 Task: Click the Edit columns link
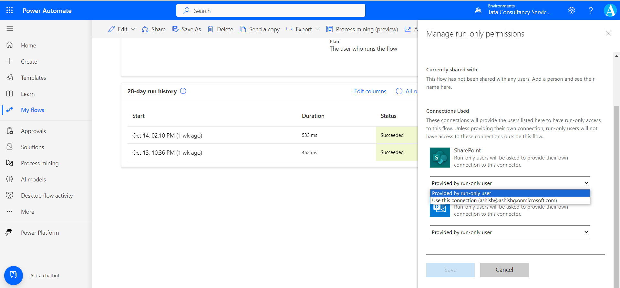tap(370, 91)
